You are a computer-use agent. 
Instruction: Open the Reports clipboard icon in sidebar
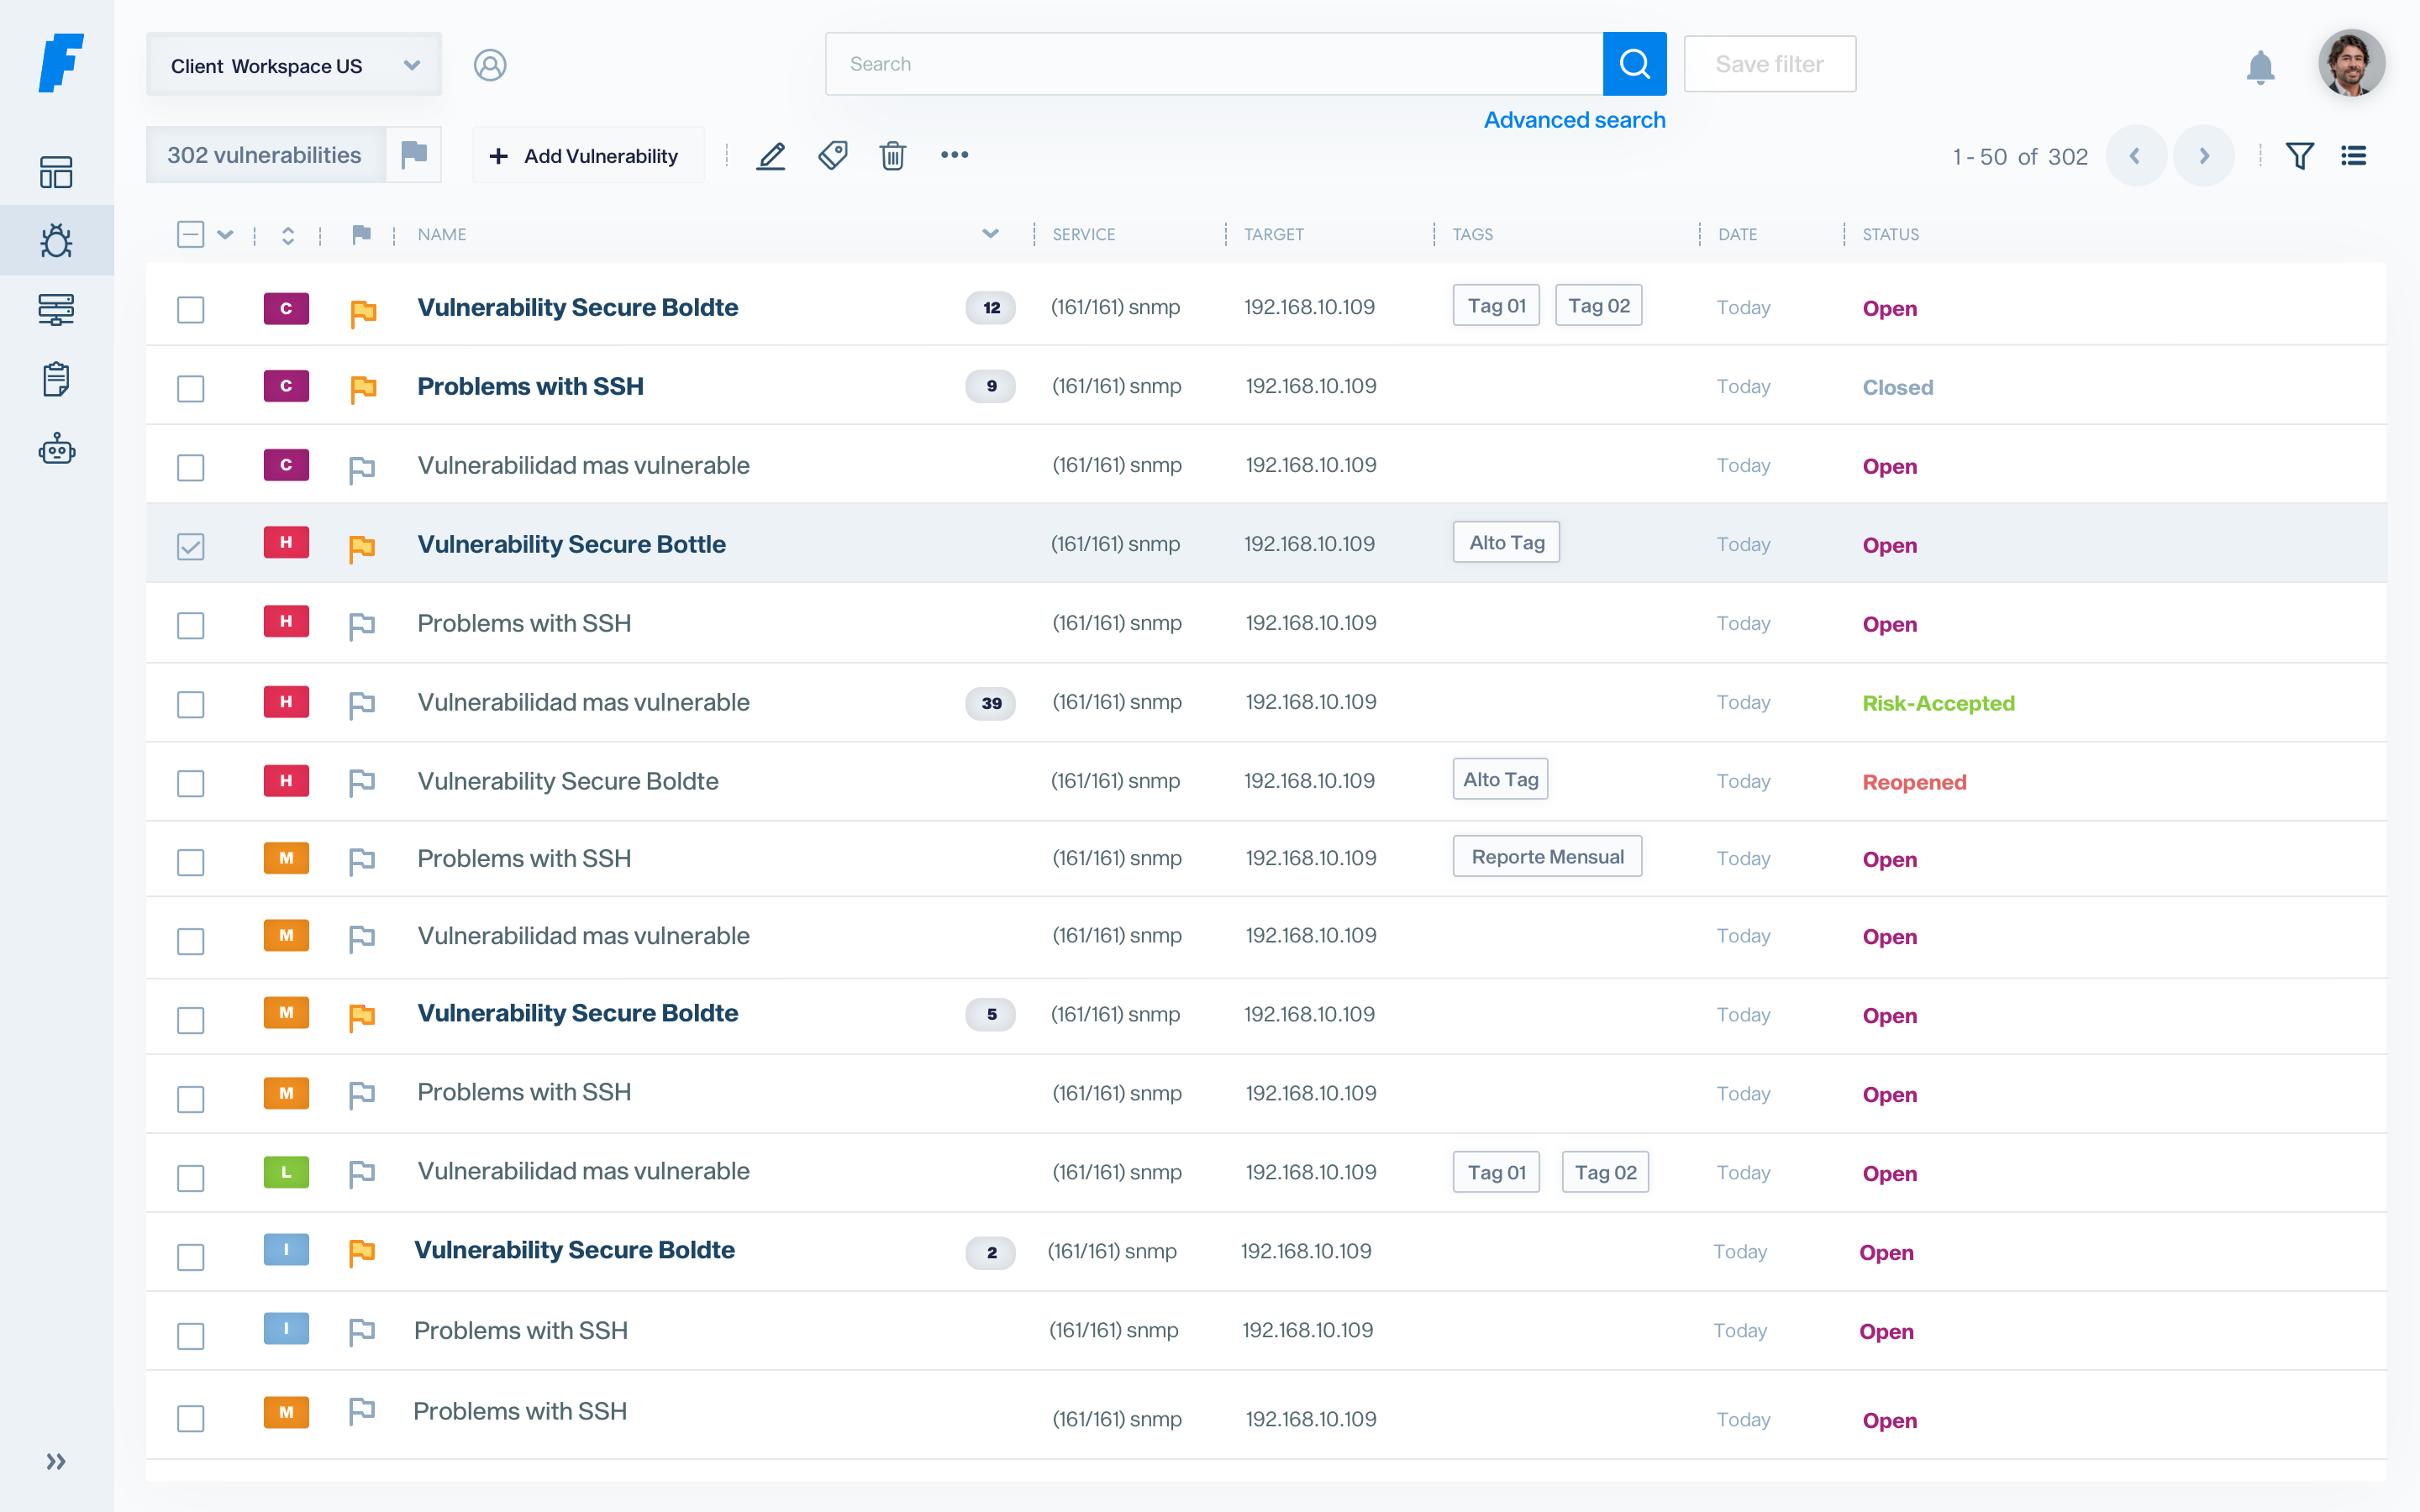[x=57, y=379]
